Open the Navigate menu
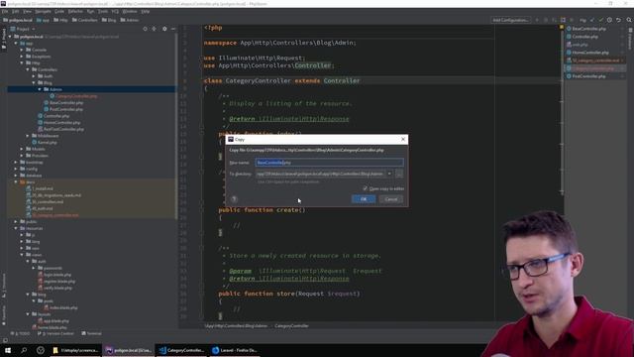The image size is (634, 357). (x=43, y=11)
